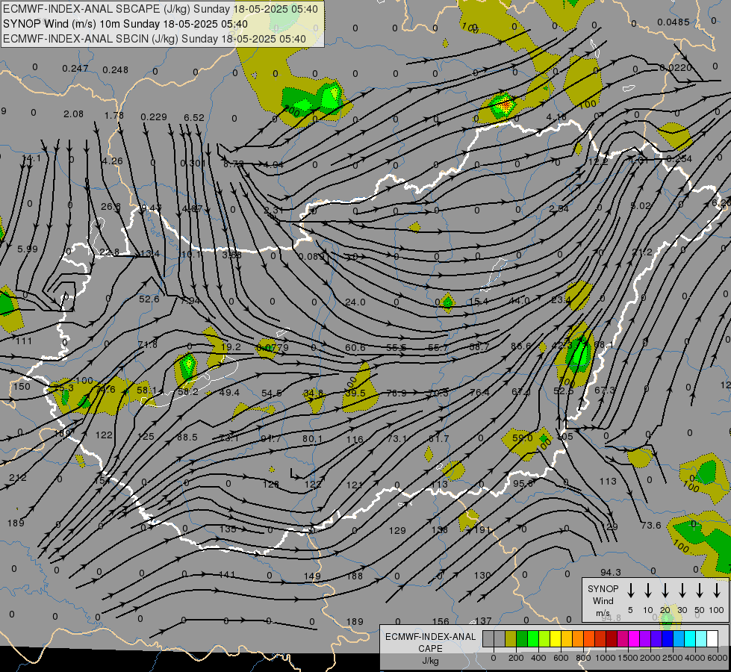Image resolution: width=731 pixels, height=672 pixels.
Task: Click the 39.5 value on the map
Action: (355, 393)
